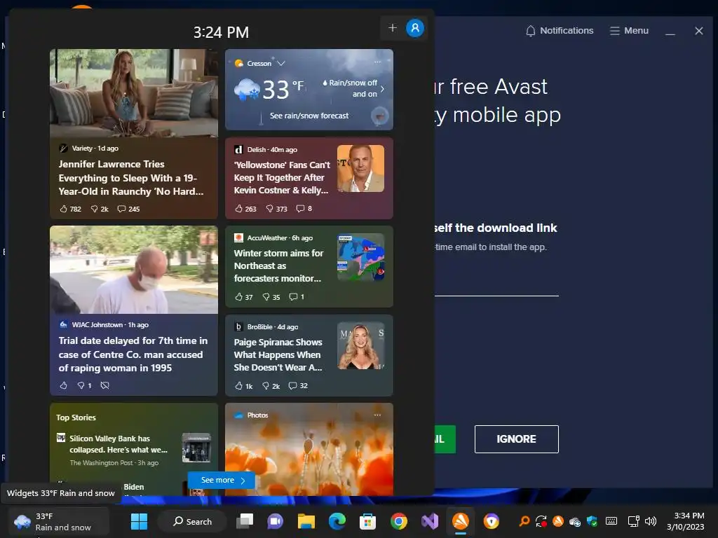Open Task View on the taskbar
This screenshot has width=718, height=538.
click(245, 521)
